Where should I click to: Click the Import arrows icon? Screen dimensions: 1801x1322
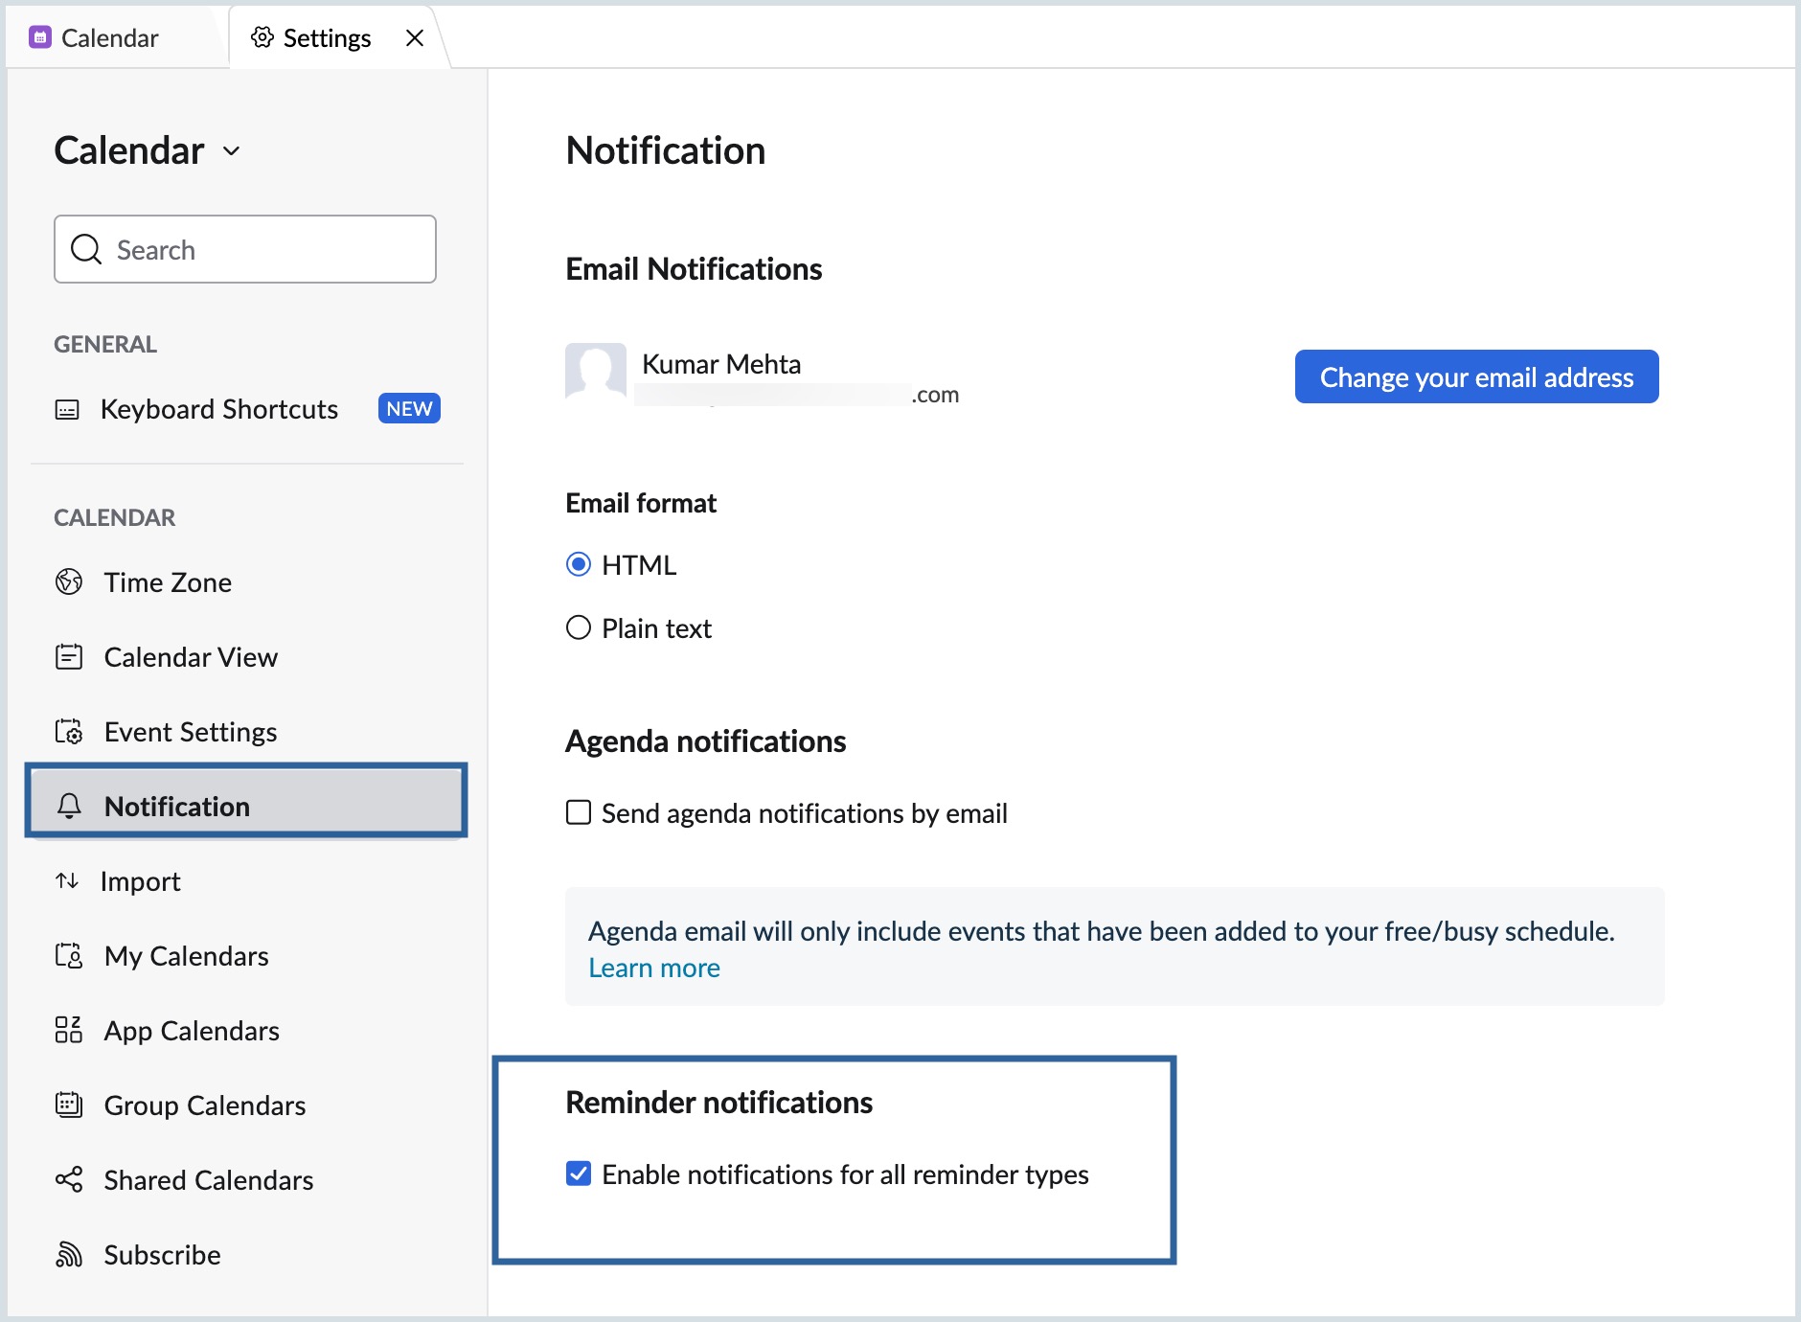click(67, 880)
